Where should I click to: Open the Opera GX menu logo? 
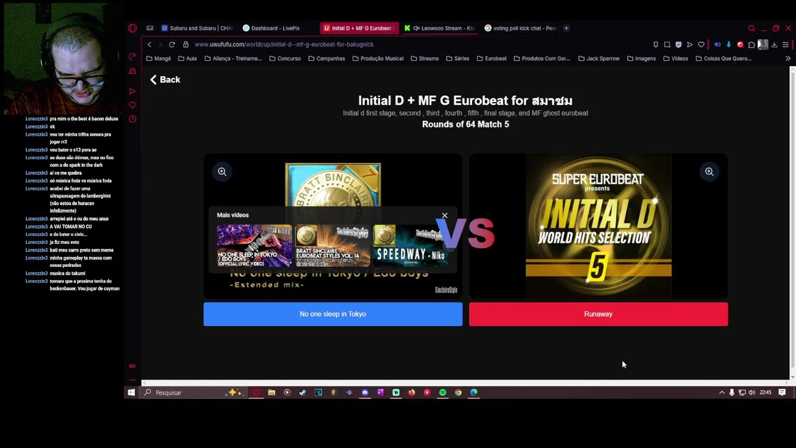point(132,28)
